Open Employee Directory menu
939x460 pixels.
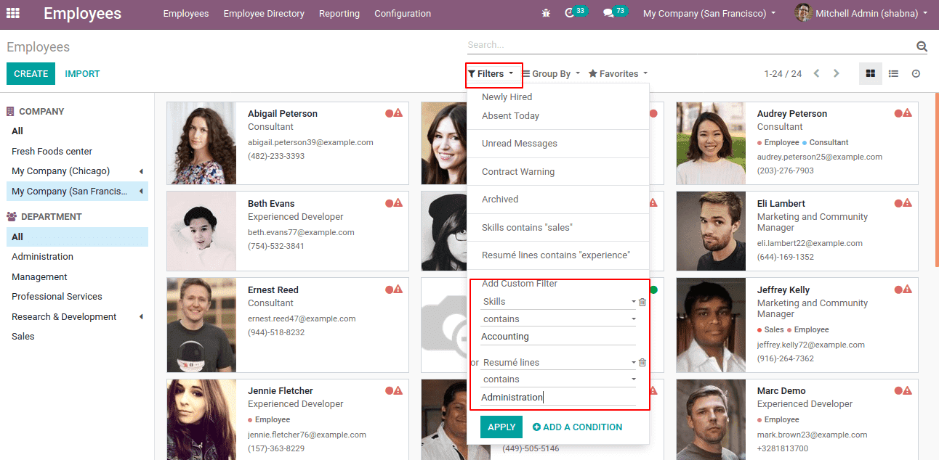(264, 14)
